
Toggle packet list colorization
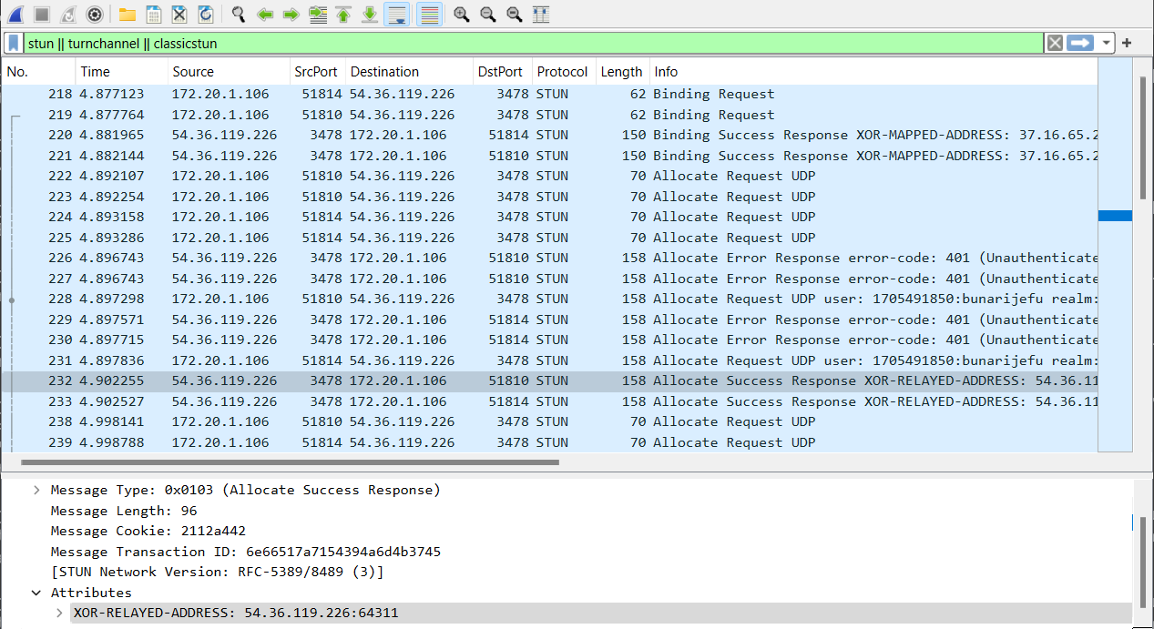tap(430, 15)
